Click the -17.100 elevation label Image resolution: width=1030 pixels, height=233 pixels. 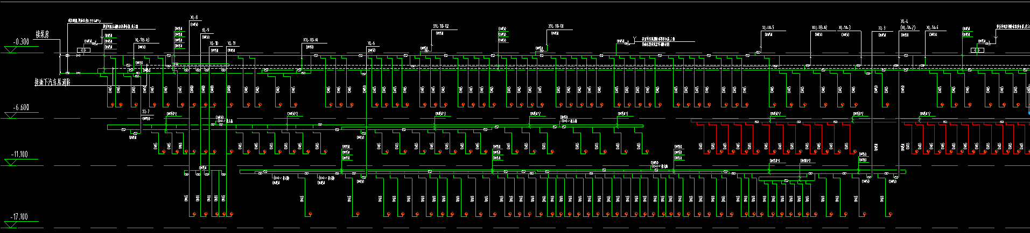tap(19, 216)
